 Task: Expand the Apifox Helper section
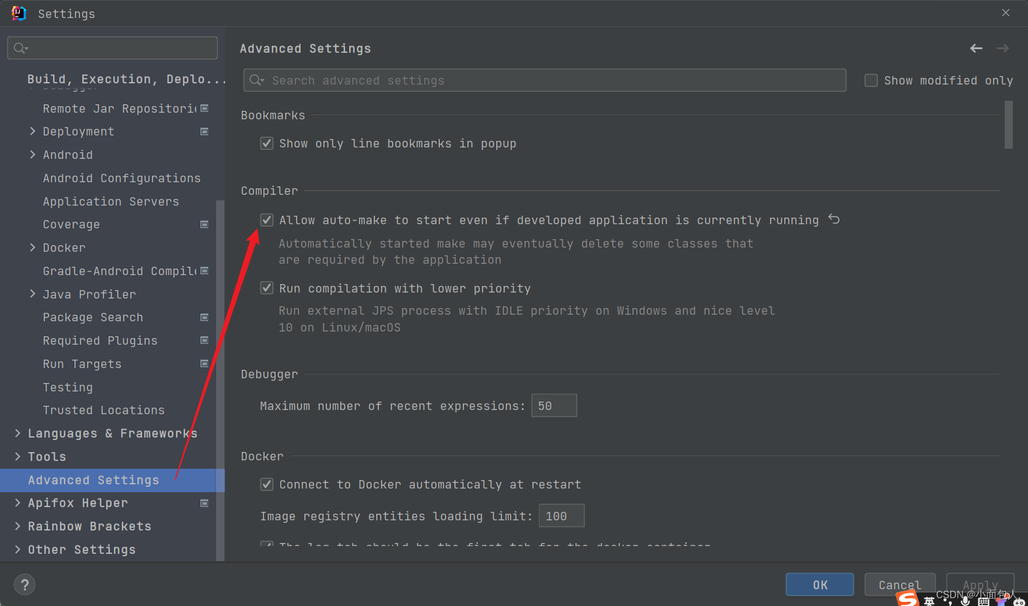click(17, 503)
